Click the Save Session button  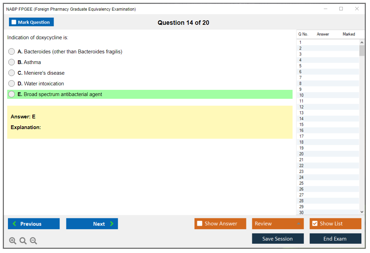tap(278, 239)
